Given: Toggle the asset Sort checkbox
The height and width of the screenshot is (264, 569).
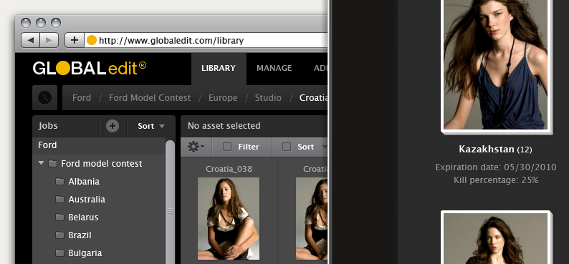Looking at the screenshot, I should [x=287, y=147].
